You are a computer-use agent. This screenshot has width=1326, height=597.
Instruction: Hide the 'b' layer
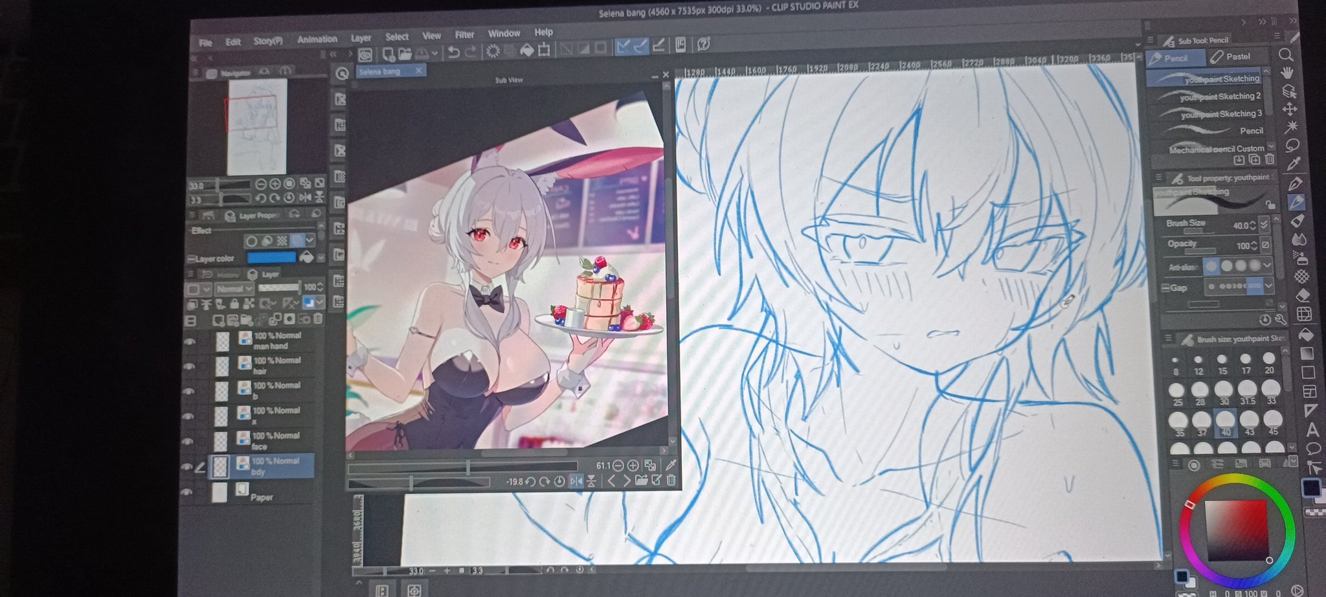coord(188,392)
